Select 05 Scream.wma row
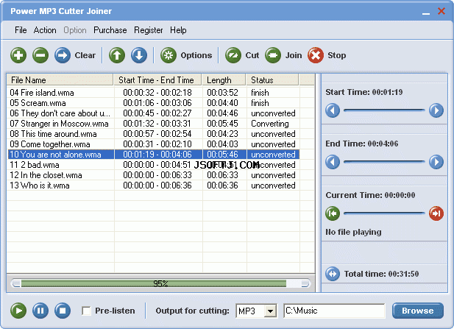The image size is (454, 329). (x=154, y=103)
